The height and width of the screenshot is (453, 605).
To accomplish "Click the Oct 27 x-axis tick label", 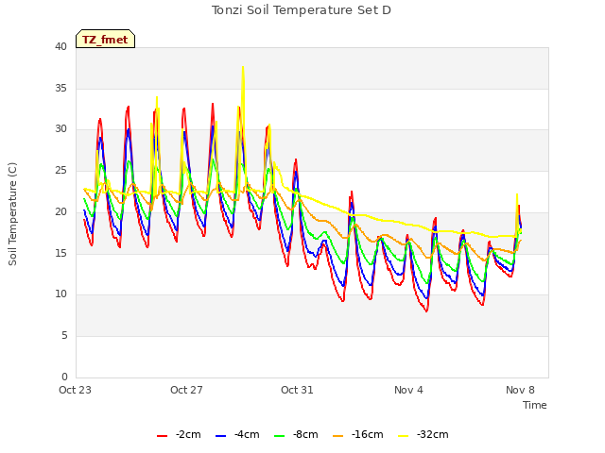I will click(x=186, y=390).
